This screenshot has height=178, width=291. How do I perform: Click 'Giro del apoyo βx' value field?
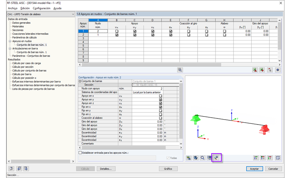tap(147, 122)
